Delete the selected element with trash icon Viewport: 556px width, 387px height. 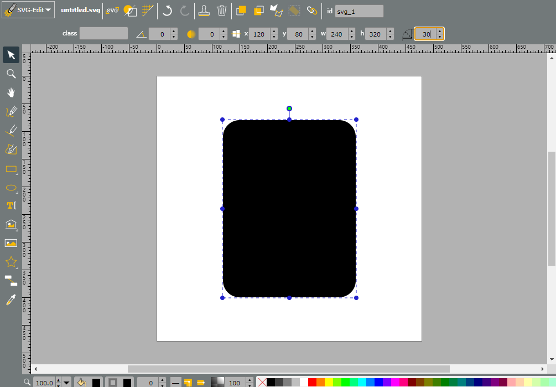tap(222, 11)
